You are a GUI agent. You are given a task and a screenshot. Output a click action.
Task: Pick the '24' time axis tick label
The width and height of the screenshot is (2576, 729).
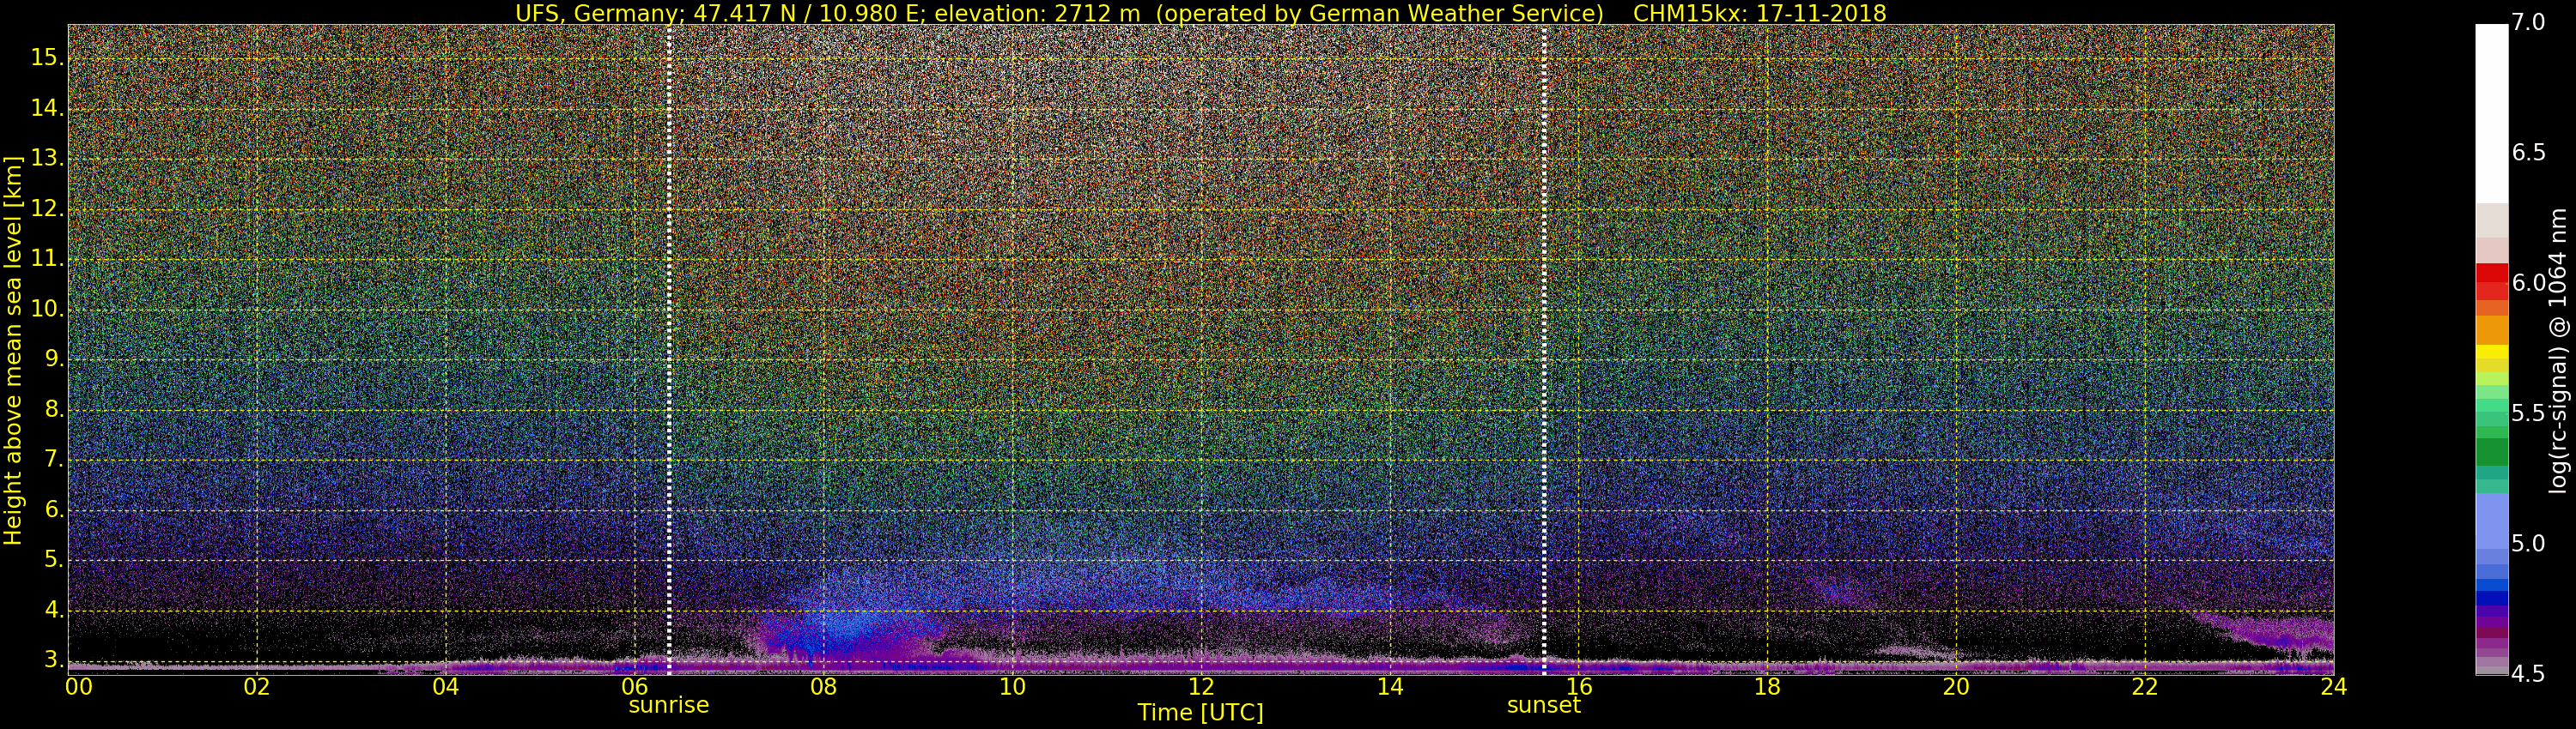point(2333,687)
